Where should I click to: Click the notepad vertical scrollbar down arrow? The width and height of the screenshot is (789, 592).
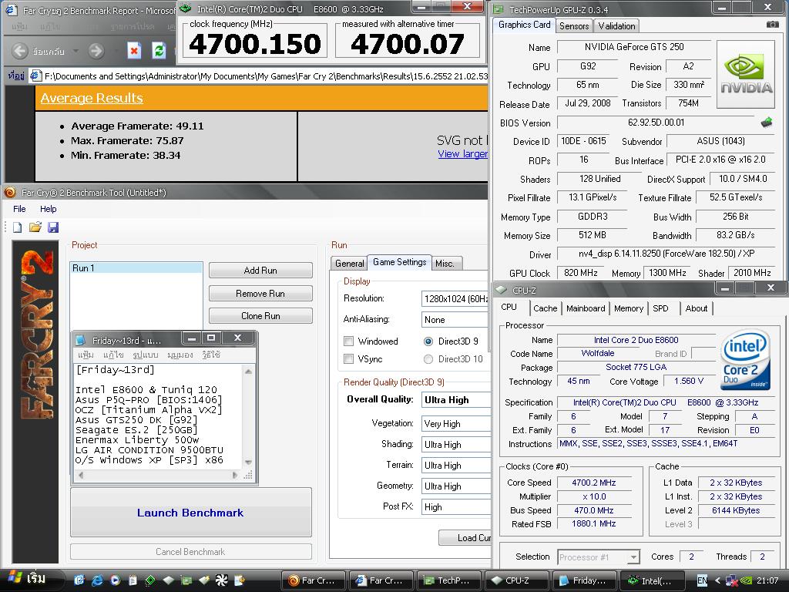(248, 462)
